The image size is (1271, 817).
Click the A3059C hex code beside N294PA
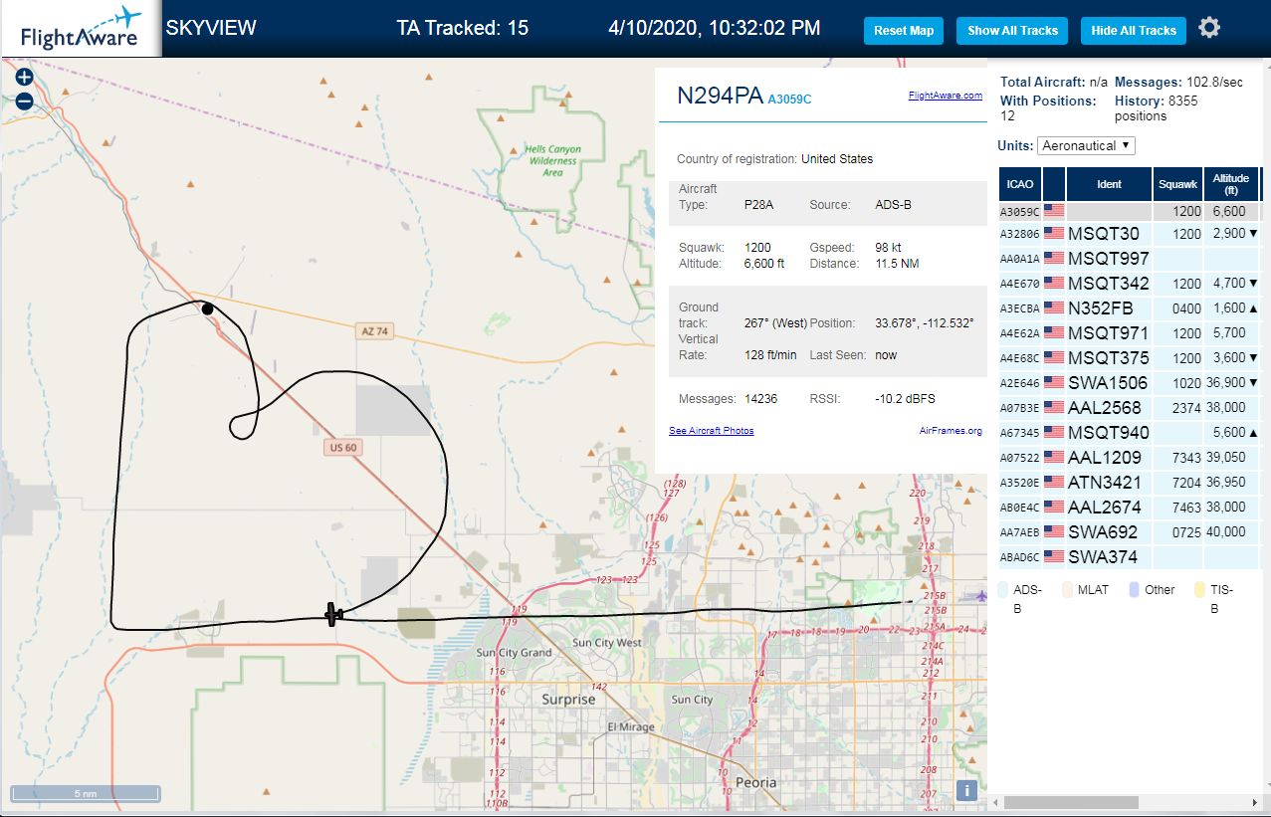pos(789,100)
